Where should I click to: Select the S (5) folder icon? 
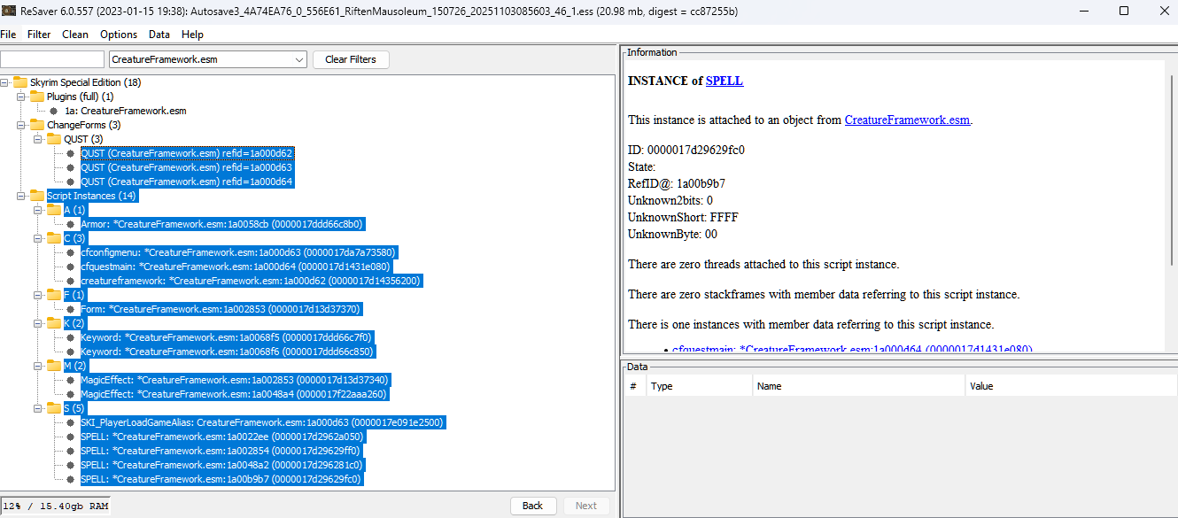pyautogui.click(x=54, y=408)
